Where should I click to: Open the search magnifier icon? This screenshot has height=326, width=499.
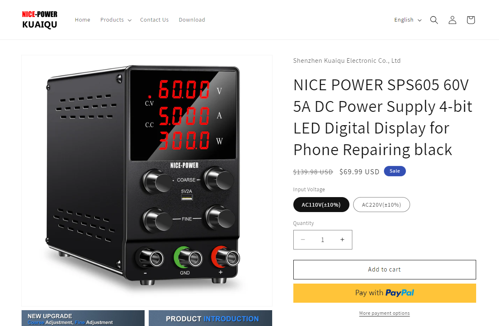[434, 20]
